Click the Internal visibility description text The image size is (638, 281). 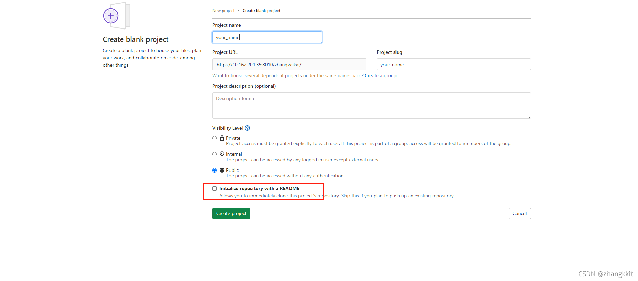[x=303, y=160]
